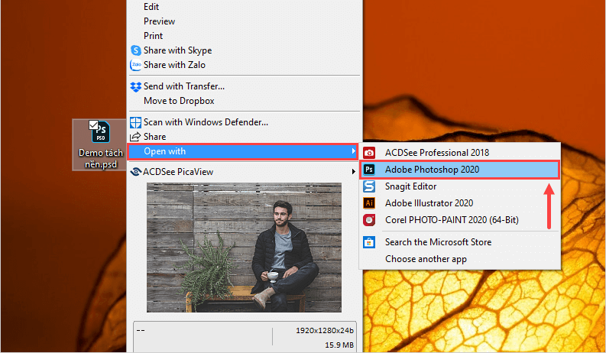Viewport: 606px width, 353px height.
Task: Click Search the Microsoft Store
Action: point(438,242)
